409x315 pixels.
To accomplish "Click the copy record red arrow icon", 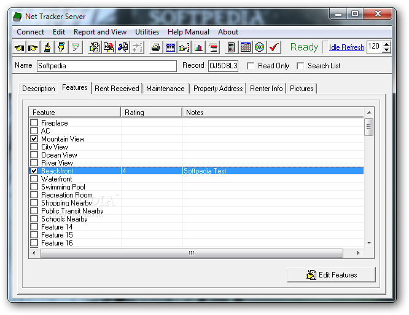I will 109,47.
